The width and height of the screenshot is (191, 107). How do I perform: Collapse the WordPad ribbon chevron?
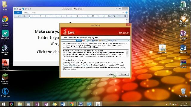123,12
